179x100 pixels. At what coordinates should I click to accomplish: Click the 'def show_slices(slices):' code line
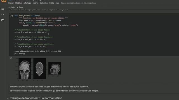point(27,16)
